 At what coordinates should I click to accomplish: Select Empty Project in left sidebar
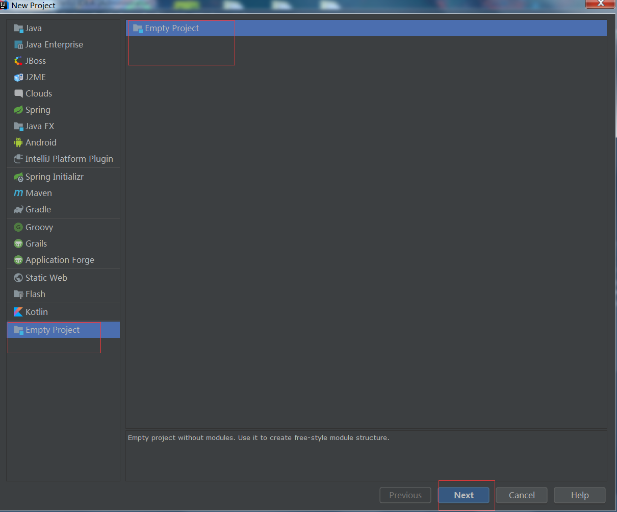pos(63,330)
